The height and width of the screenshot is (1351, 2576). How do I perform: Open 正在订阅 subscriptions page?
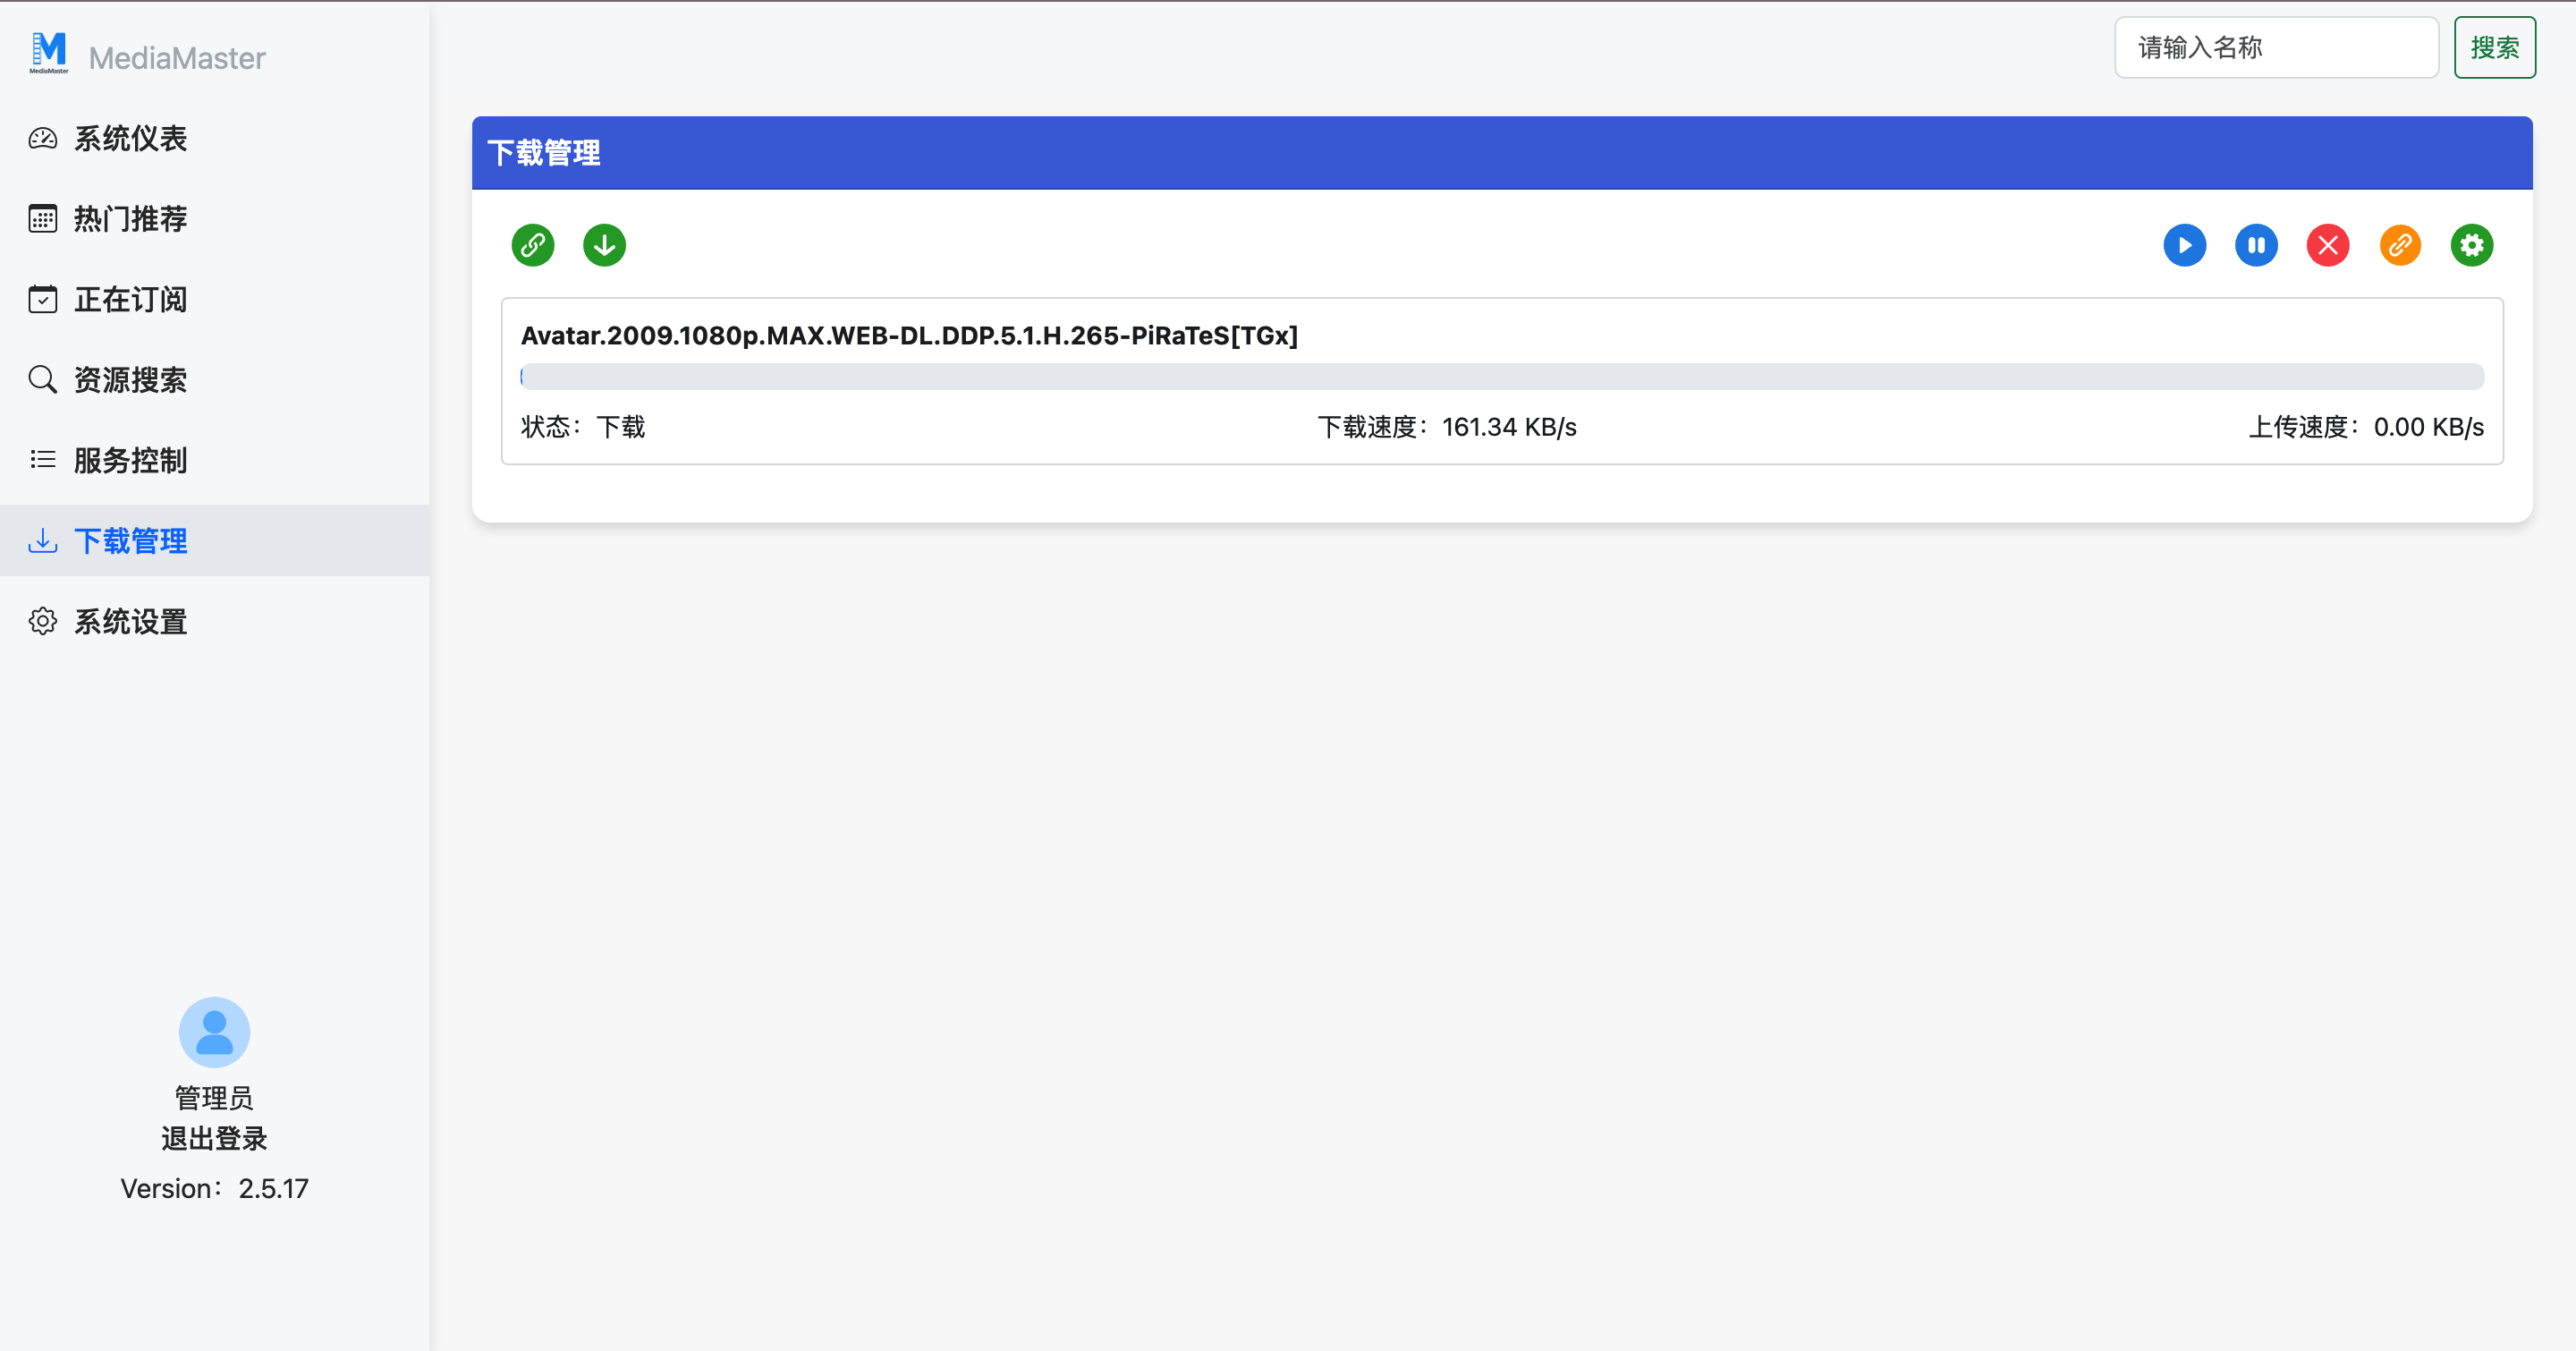130,300
